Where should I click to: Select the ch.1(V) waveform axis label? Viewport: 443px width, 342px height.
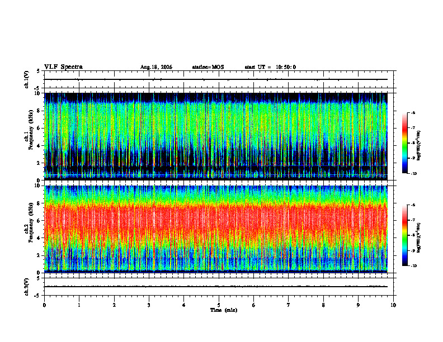click(x=27, y=79)
